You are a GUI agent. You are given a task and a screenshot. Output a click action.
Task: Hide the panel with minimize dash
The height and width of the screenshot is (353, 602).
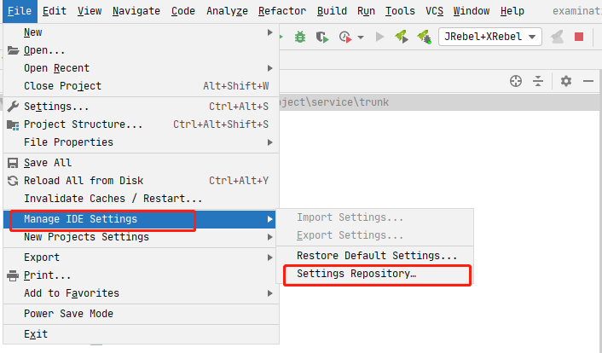click(588, 81)
